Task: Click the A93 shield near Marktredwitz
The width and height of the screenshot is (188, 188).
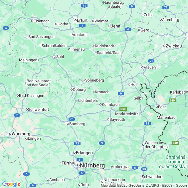Action: [147, 123]
